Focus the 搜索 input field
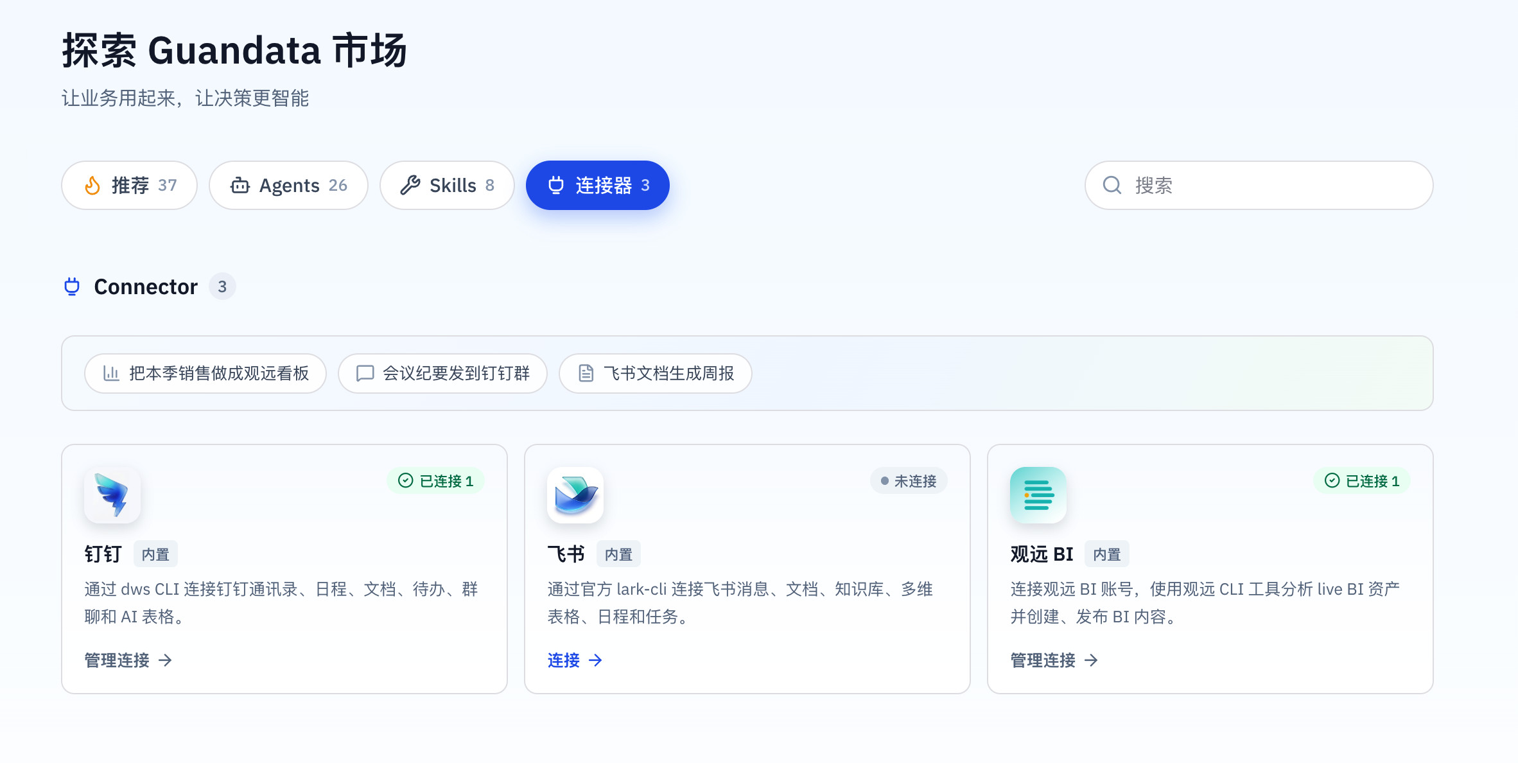Image resolution: width=1518 pixels, height=763 pixels. (x=1259, y=185)
